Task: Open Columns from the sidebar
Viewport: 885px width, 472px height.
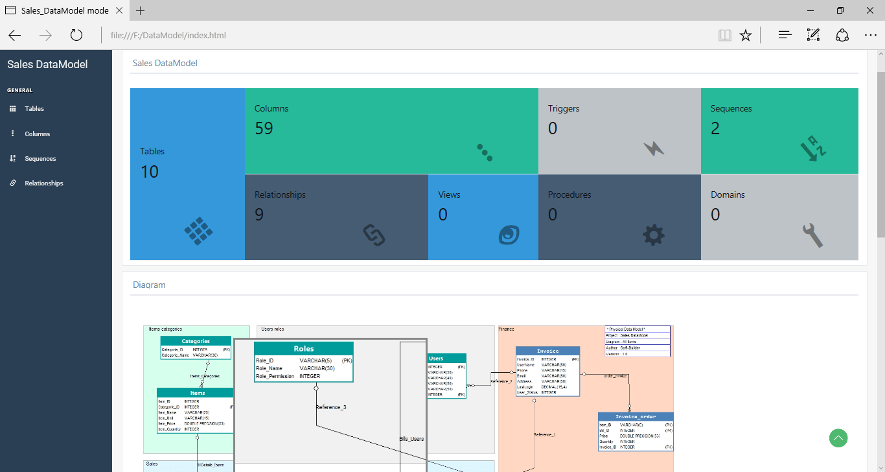Action: 36,134
